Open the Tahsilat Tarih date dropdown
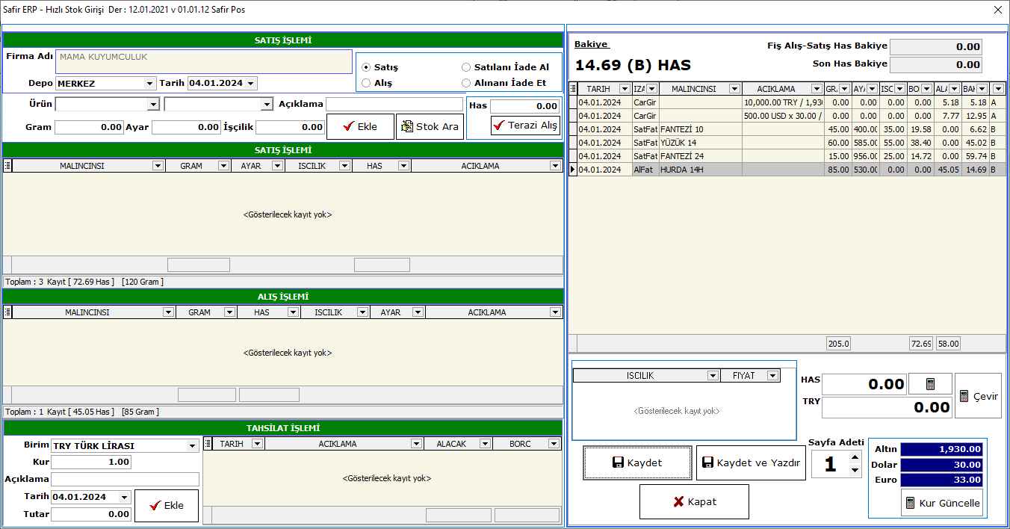This screenshot has height=529, width=1010. 125,497
